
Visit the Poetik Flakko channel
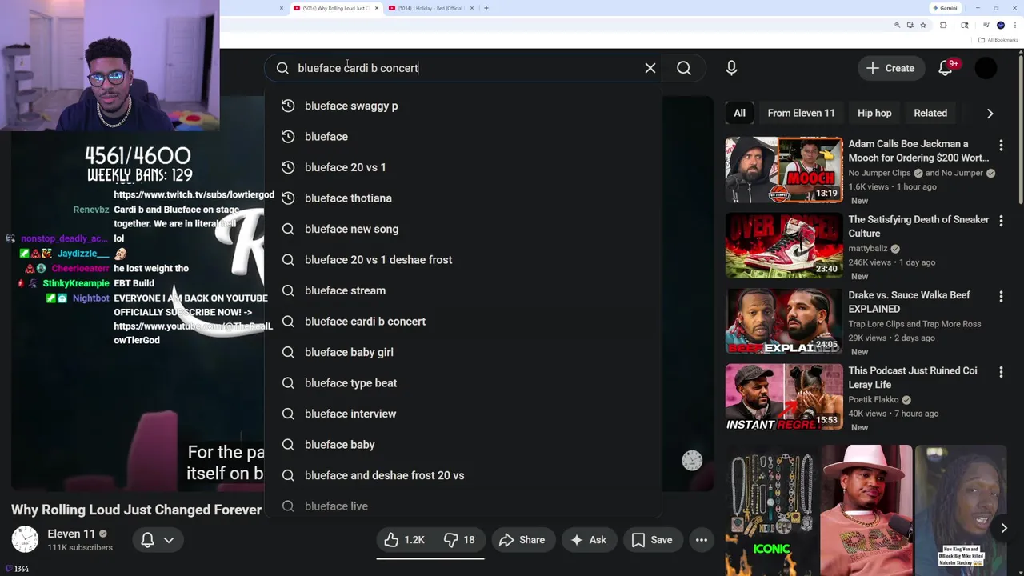point(873,399)
